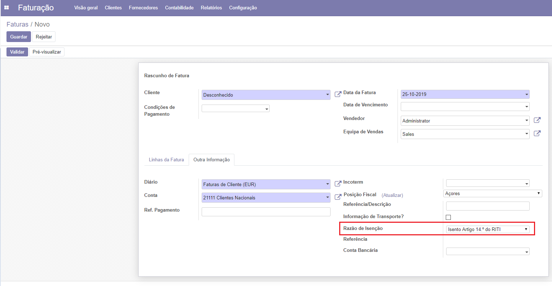Click the Atualizar link near Posição Fiscal
The width and height of the screenshot is (552, 286).
click(x=392, y=195)
